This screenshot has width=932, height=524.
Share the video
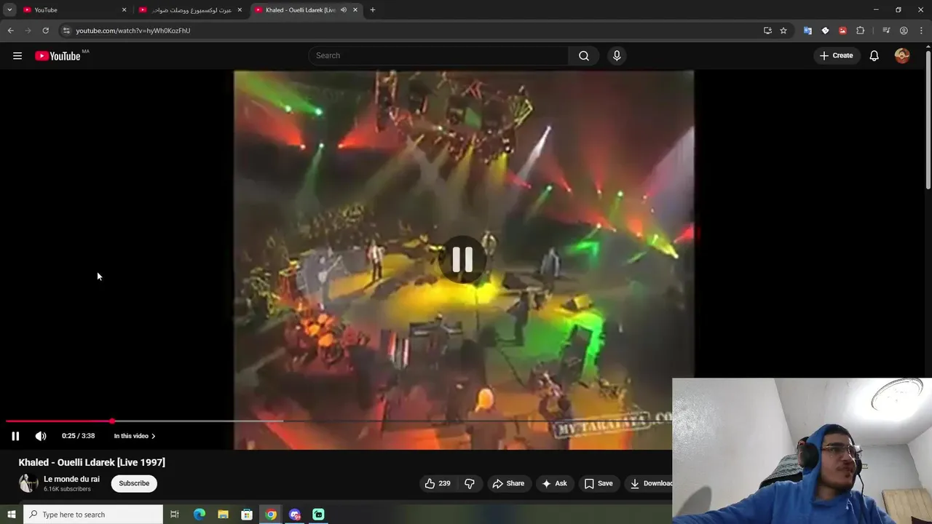point(508,483)
